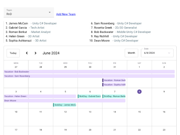Image resolution: width=180 pixels, height=135 pixels.
Task: Click team member Ray Richhill
Action: [x=101, y=36]
